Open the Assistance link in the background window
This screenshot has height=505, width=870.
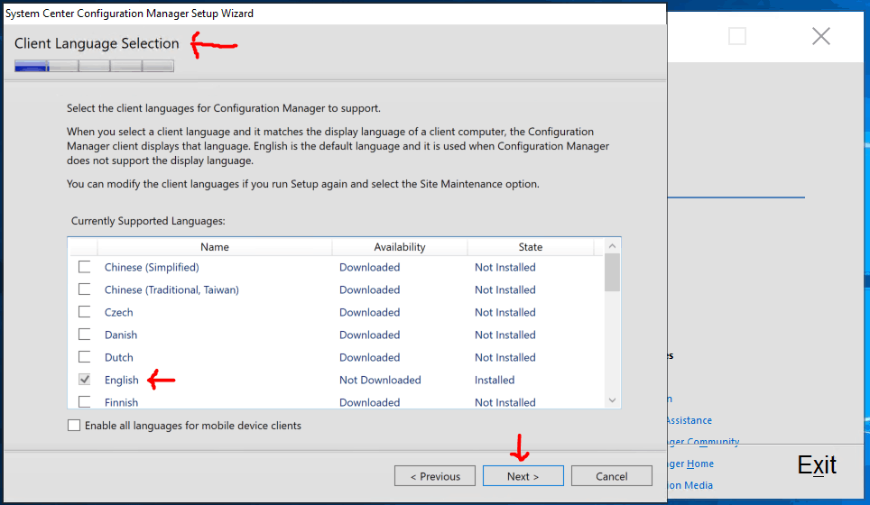pos(689,420)
